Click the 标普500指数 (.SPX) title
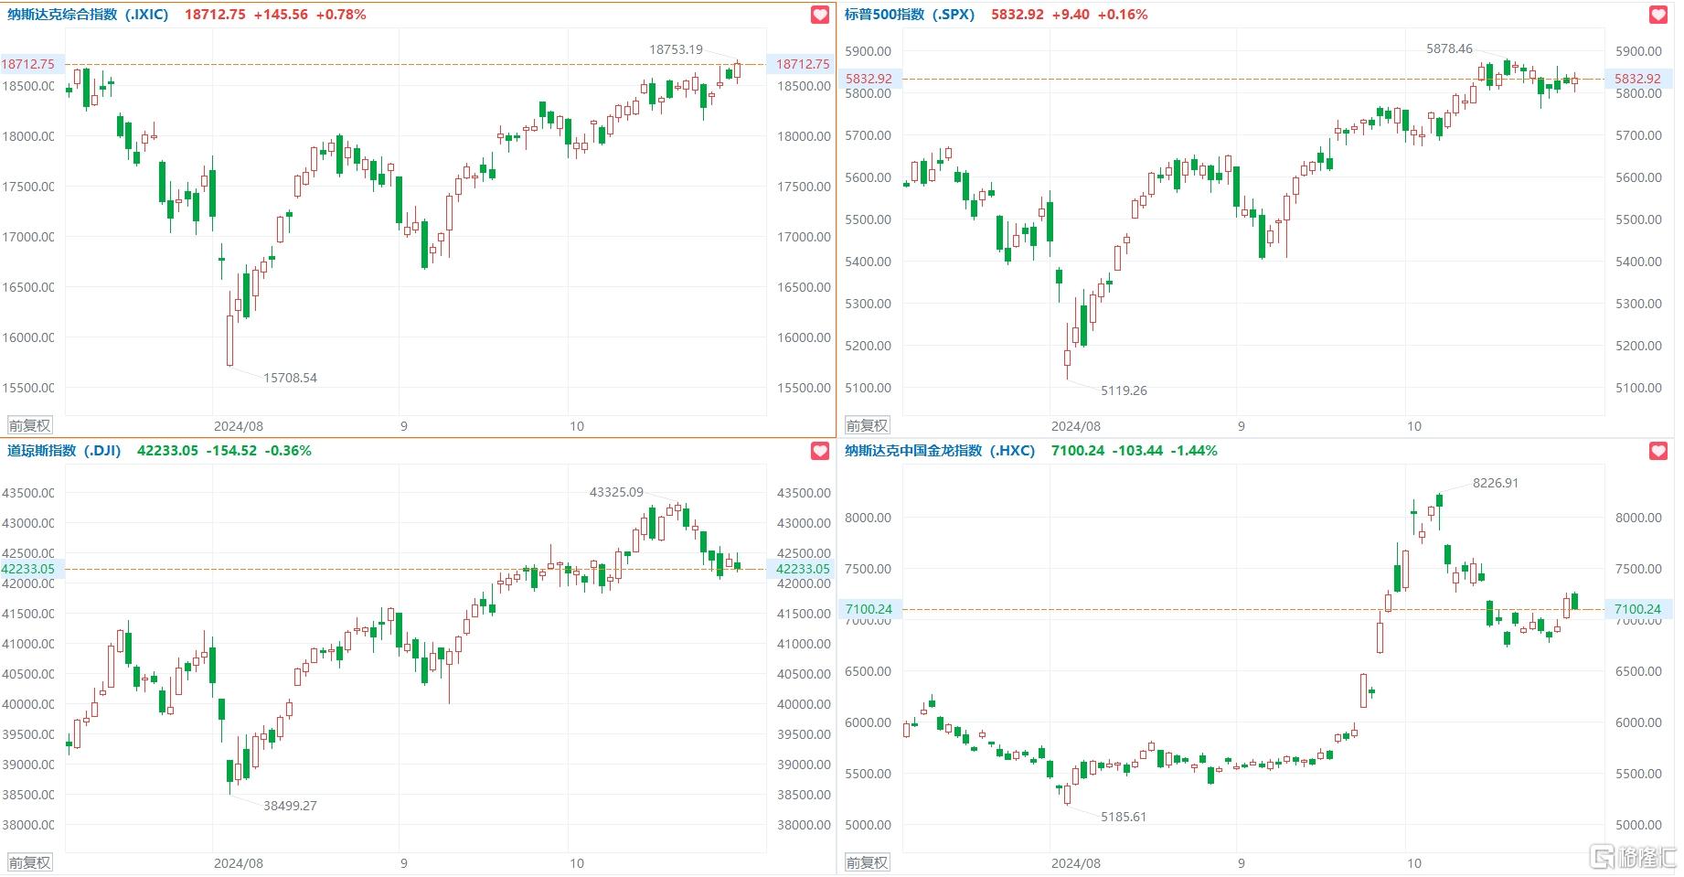 (x=910, y=15)
